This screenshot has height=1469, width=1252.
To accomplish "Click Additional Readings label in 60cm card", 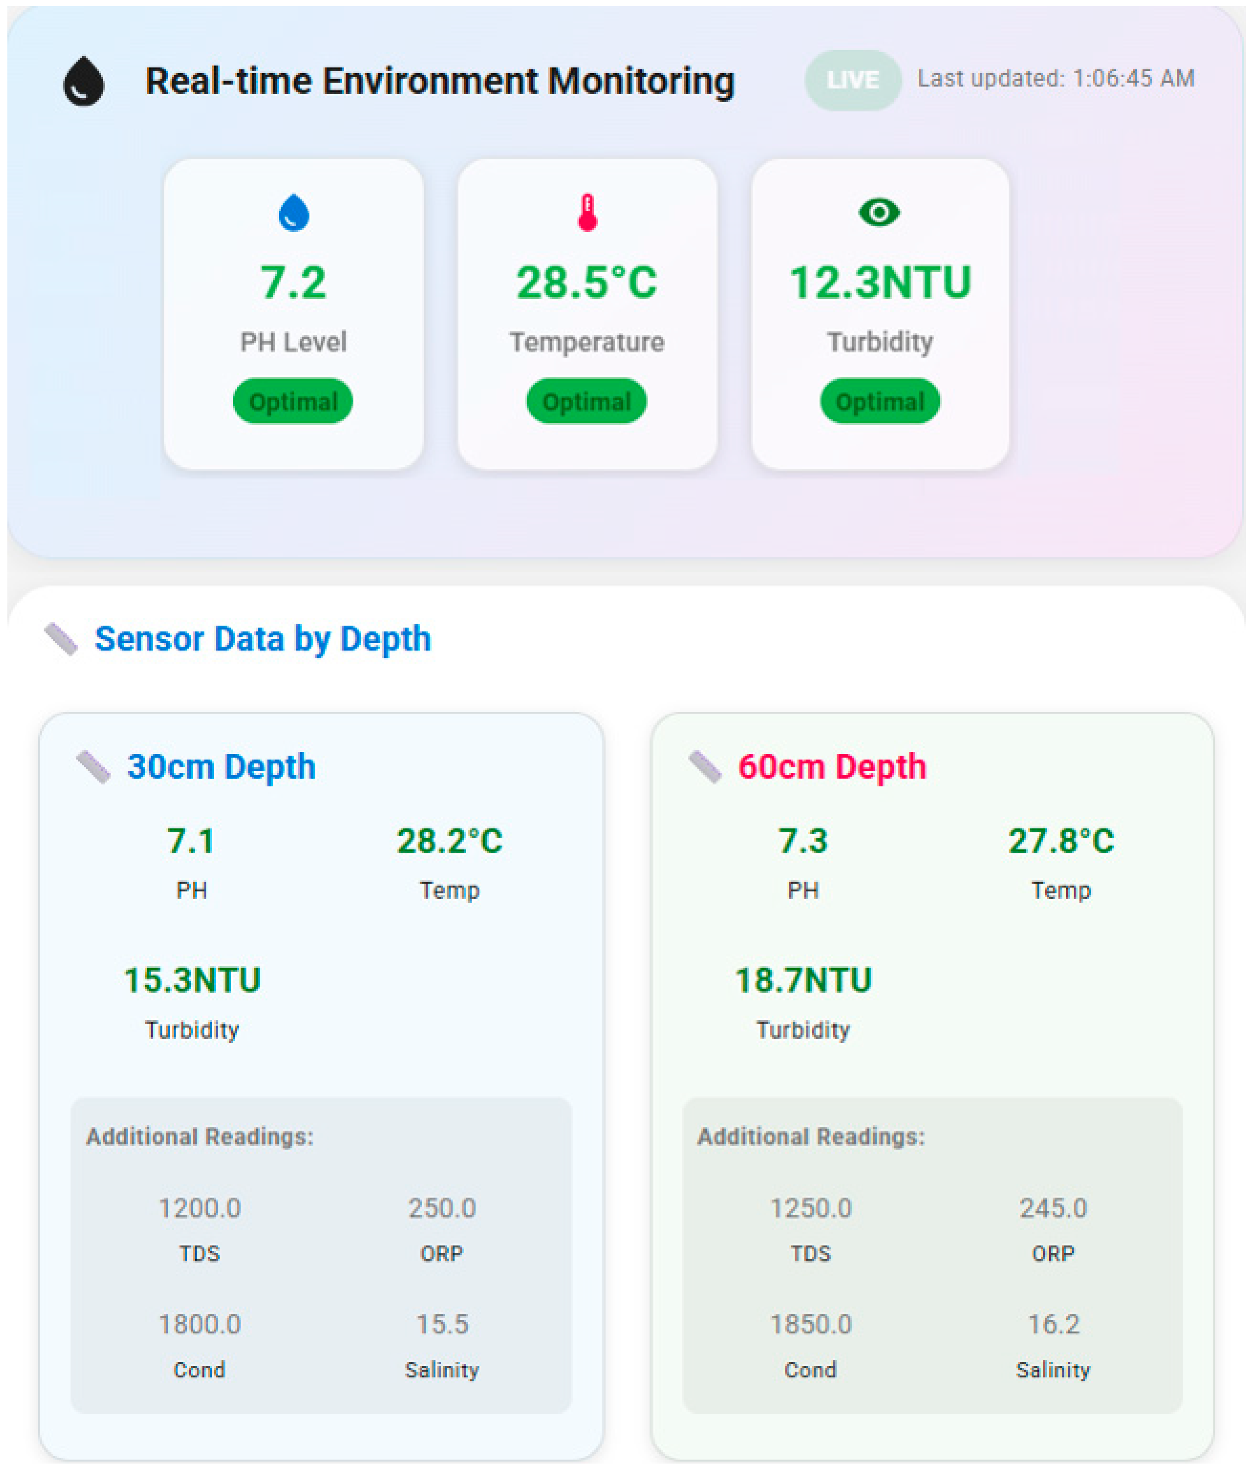I will tap(810, 1137).
